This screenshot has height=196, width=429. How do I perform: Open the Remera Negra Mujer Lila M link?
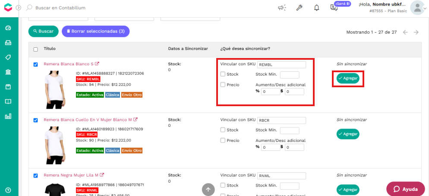pyautogui.click(x=71, y=175)
